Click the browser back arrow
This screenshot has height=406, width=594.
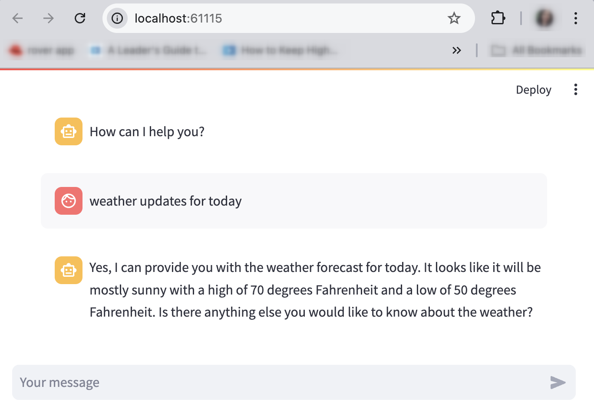tap(17, 18)
